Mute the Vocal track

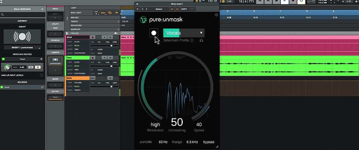(110, 58)
